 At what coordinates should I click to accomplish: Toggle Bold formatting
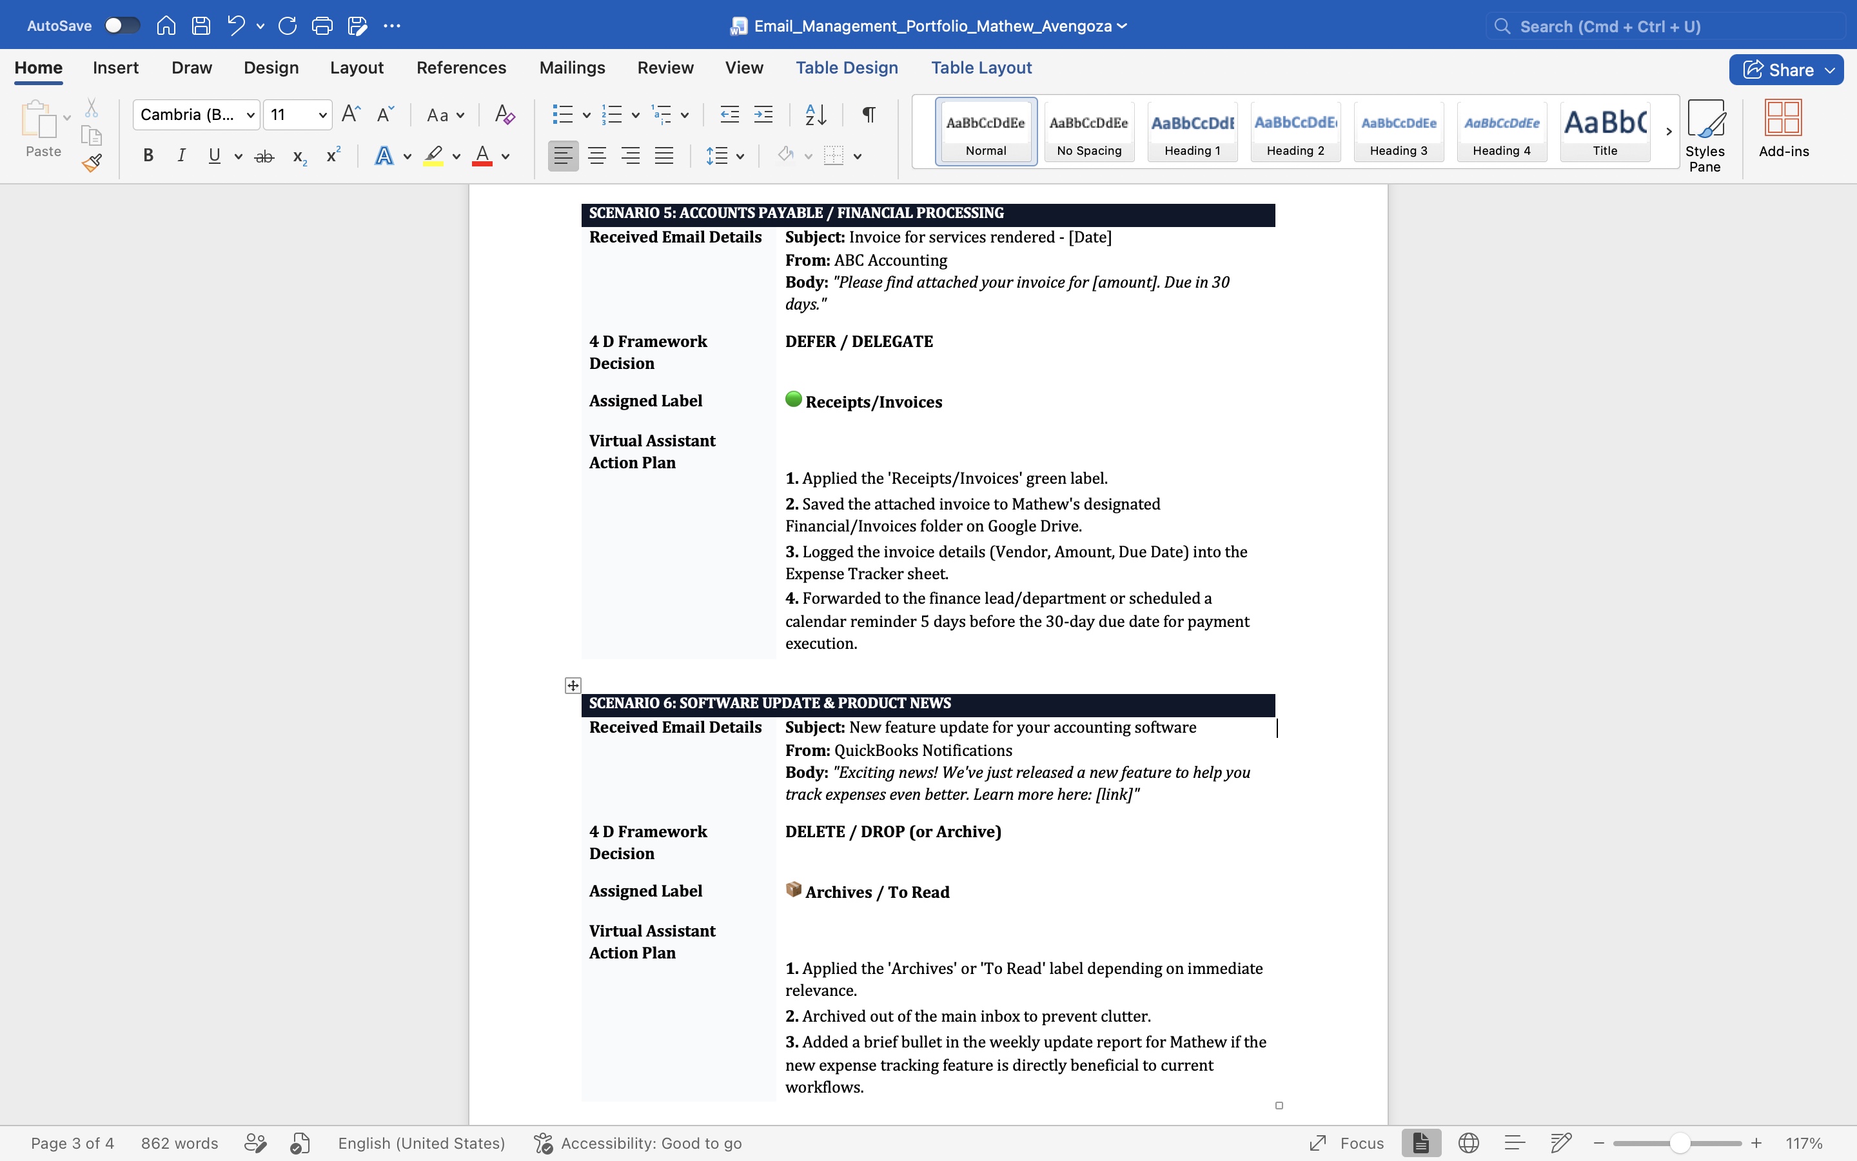pyautogui.click(x=148, y=156)
